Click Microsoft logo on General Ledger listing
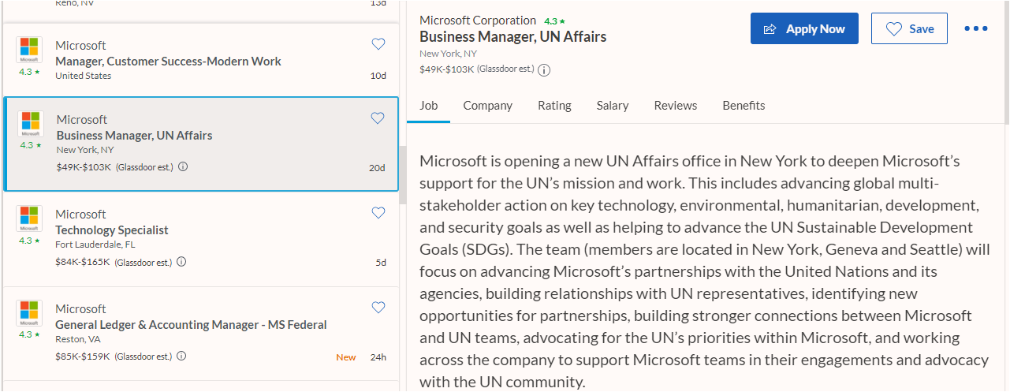This screenshot has height=392, width=1010. pos(29,312)
